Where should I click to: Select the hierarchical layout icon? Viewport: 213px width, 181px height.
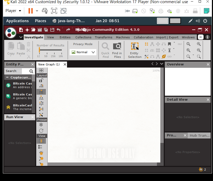pos(41,98)
